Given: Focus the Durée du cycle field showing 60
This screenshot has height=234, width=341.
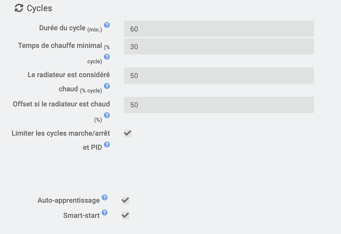Looking at the screenshot, I should pyautogui.click(x=218, y=29).
